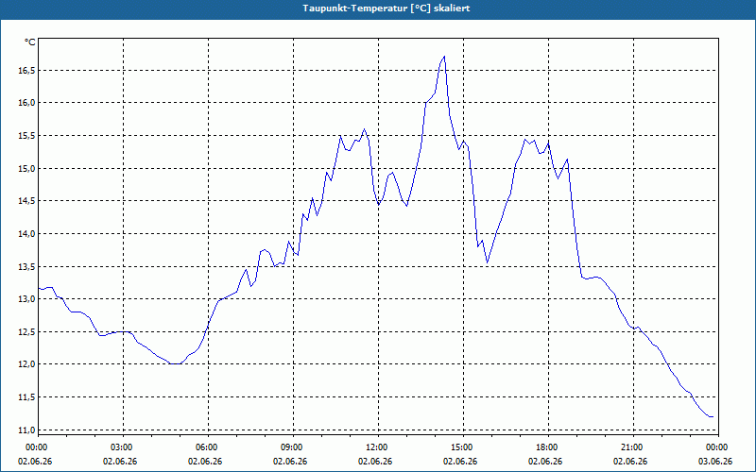Click the 14,0 y-axis label
Screen dimensions: 756x472
pyautogui.click(x=26, y=233)
